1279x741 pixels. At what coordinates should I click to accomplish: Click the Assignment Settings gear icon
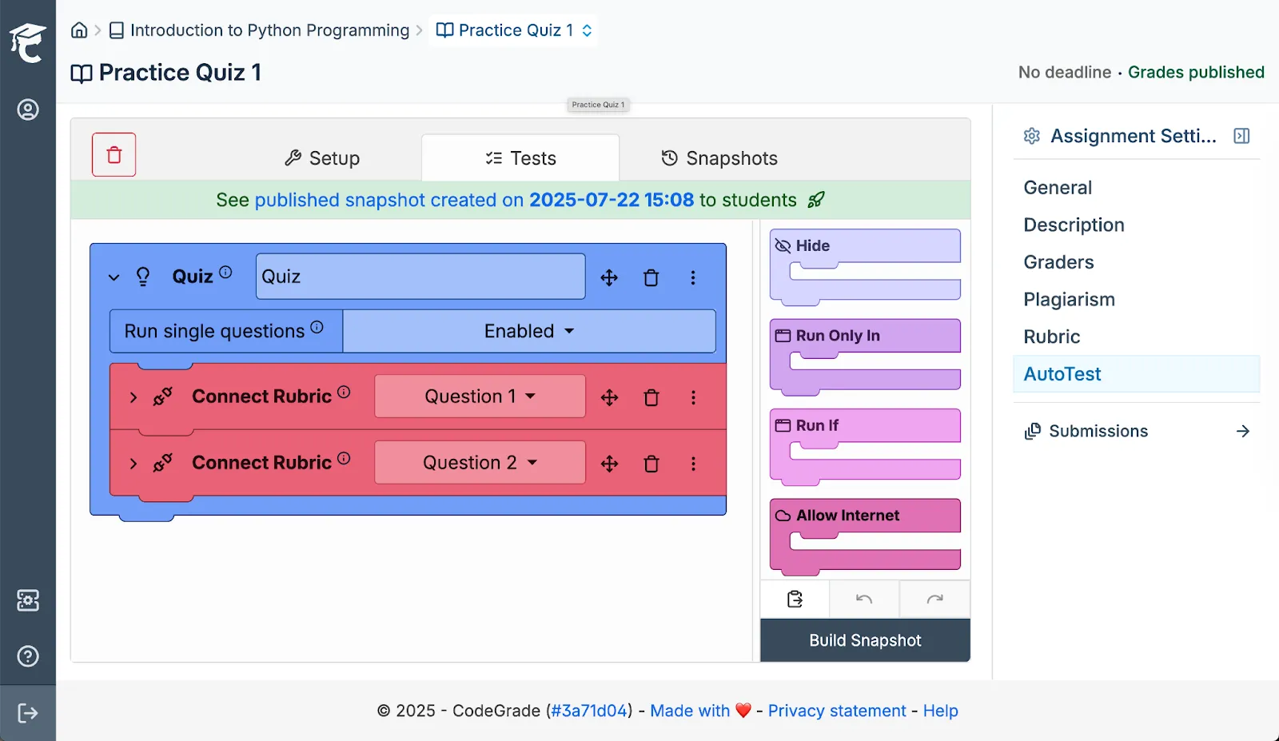[1032, 136]
